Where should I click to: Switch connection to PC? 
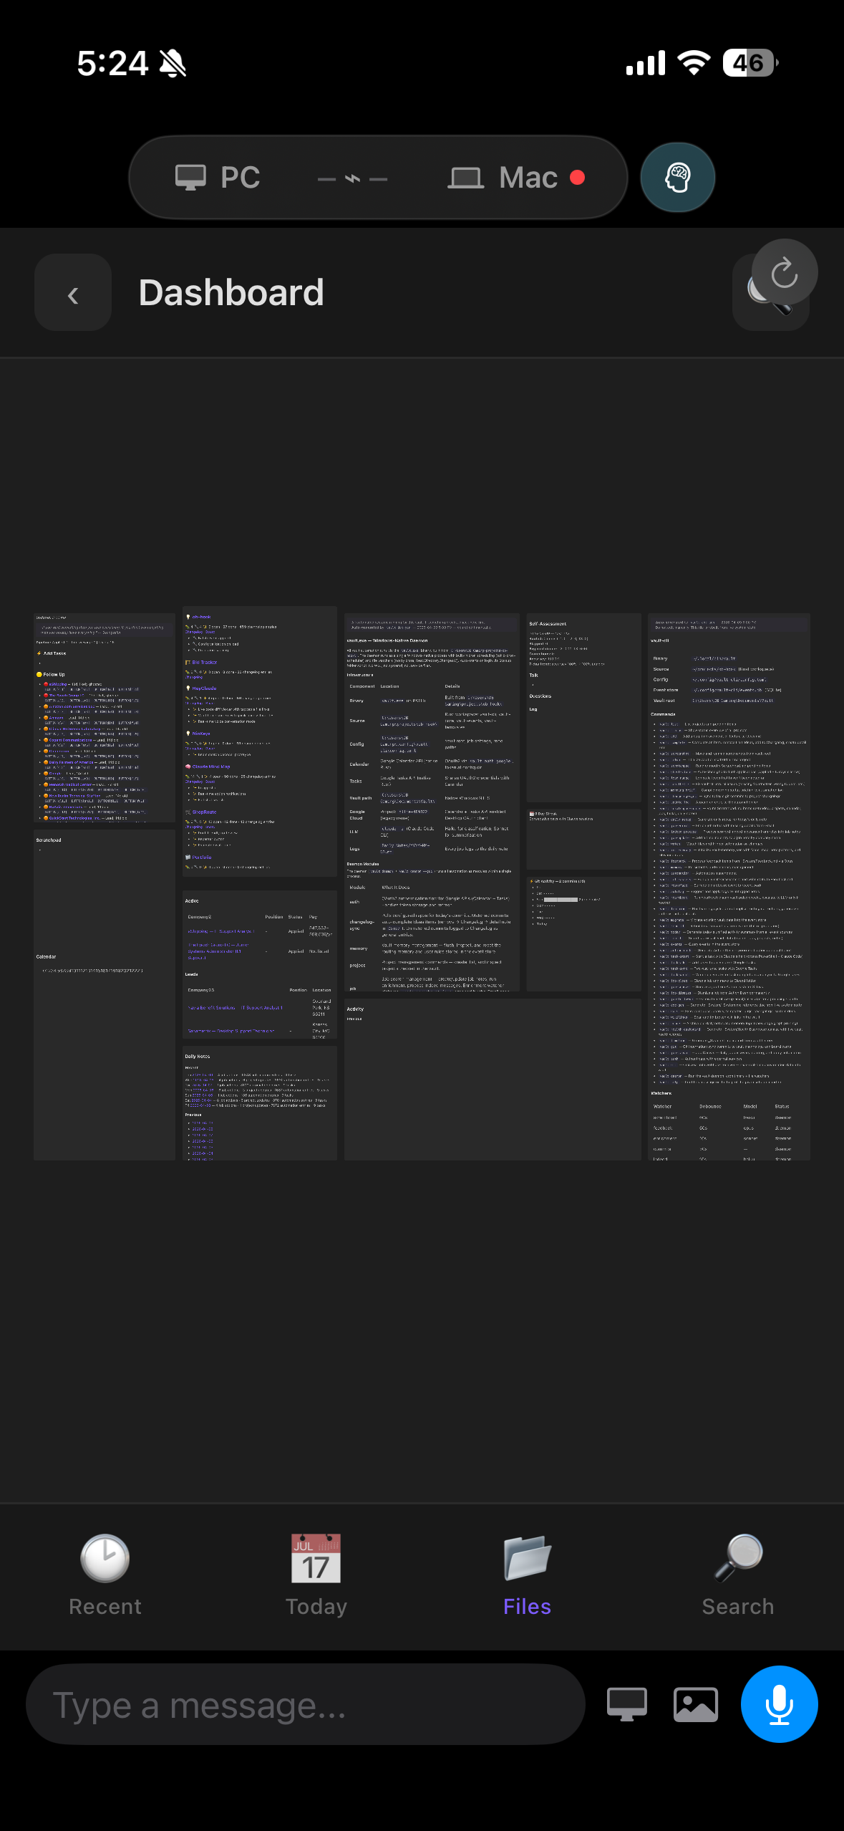coord(218,178)
